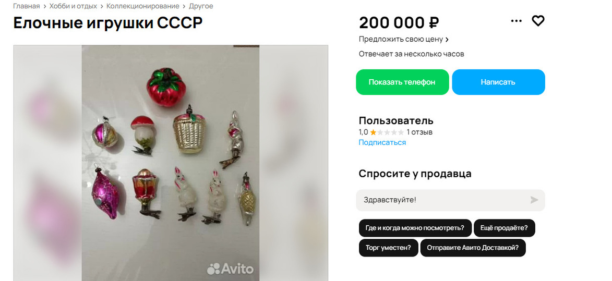Open the three-dots more options menu
This screenshot has height=281, width=612.
(x=516, y=21)
